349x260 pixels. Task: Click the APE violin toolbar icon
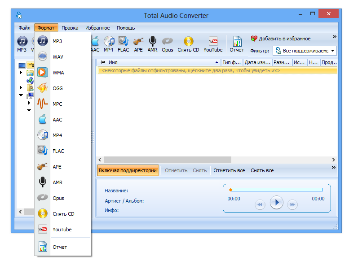138,44
